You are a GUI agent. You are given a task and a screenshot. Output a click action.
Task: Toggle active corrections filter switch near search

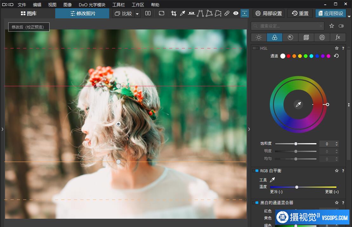(341, 26)
